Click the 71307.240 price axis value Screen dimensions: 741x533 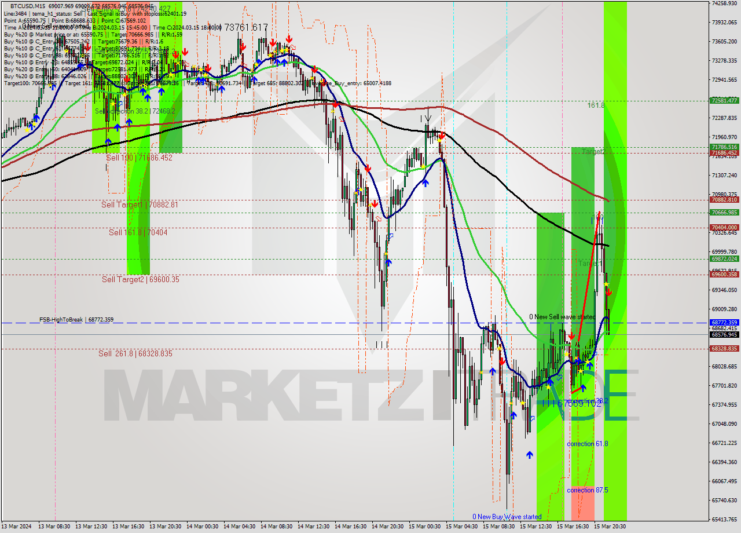click(x=724, y=175)
